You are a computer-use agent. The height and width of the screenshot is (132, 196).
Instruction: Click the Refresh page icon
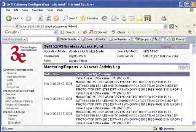pos(48,18)
